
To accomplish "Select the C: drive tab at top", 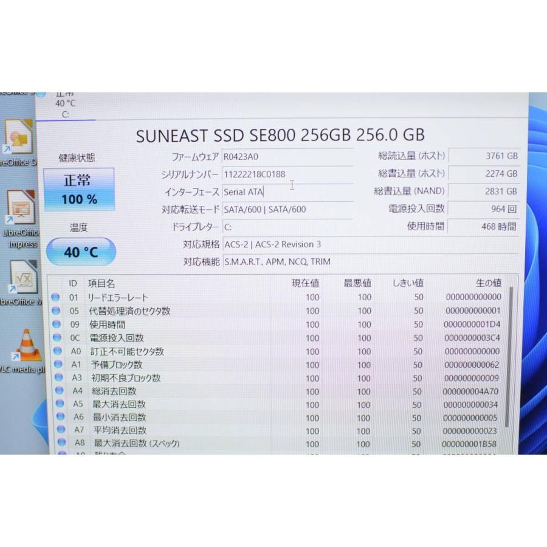I will [66, 106].
